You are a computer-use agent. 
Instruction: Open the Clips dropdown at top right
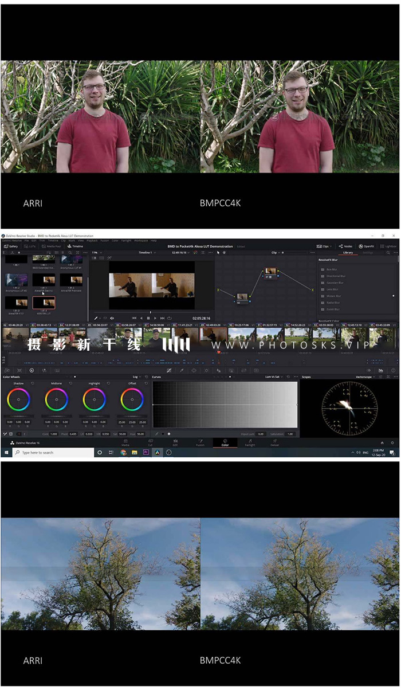tap(324, 246)
